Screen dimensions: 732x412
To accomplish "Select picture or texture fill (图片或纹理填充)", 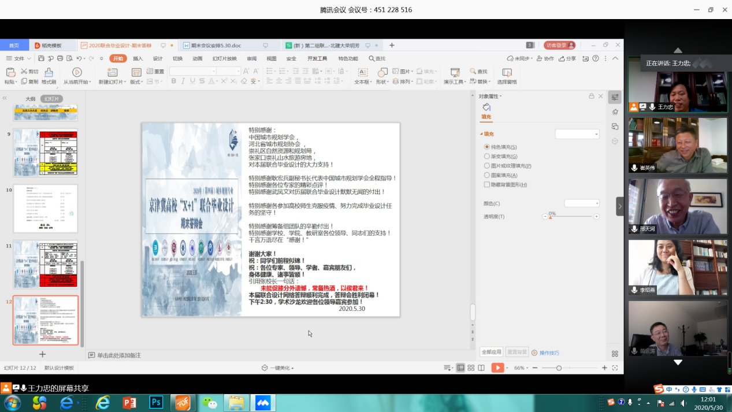I will click(x=487, y=166).
